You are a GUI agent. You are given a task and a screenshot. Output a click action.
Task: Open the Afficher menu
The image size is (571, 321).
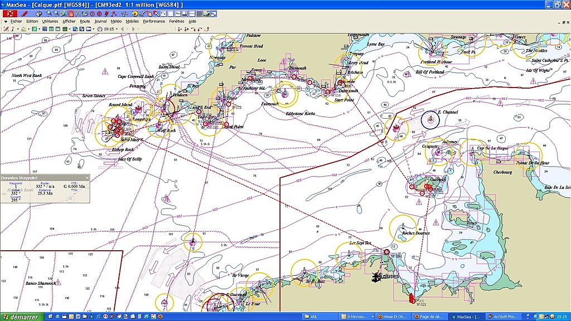69,22
